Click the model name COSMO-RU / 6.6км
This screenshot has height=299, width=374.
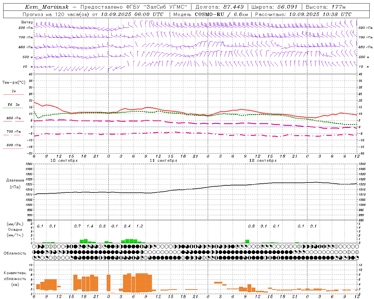pos(221,14)
